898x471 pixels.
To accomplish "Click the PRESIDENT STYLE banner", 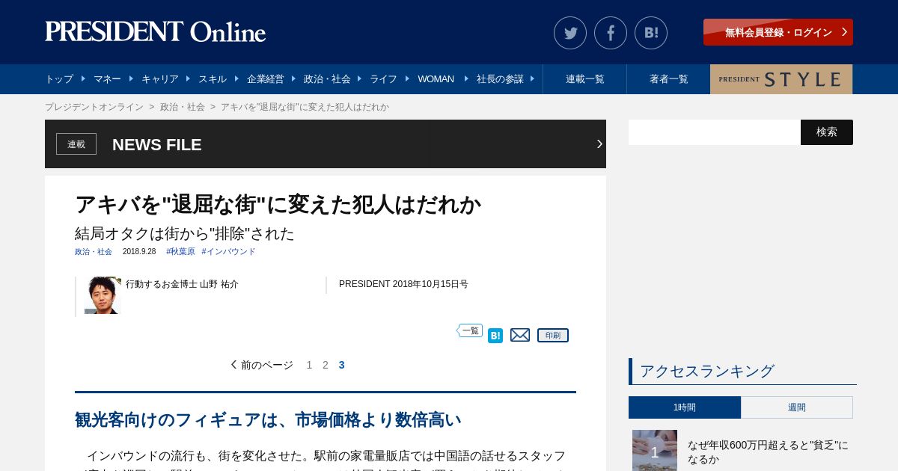I will (x=781, y=79).
